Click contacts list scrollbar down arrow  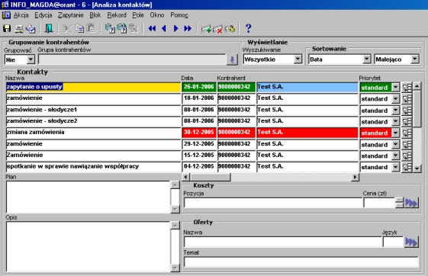click(x=417, y=168)
